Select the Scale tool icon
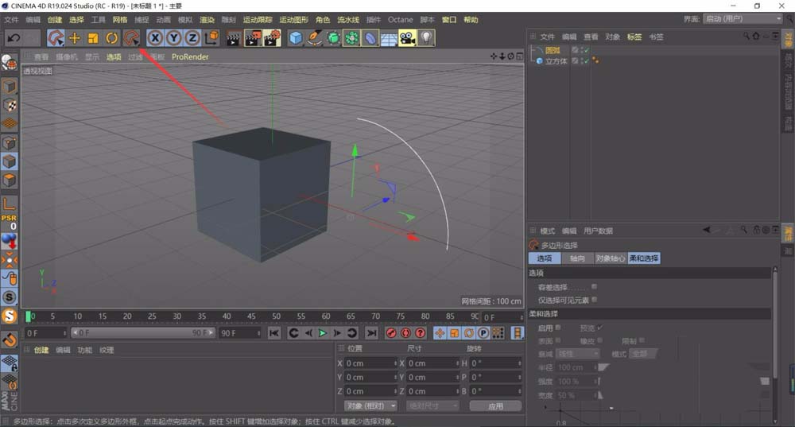The width and height of the screenshot is (795, 427). (x=93, y=38)
